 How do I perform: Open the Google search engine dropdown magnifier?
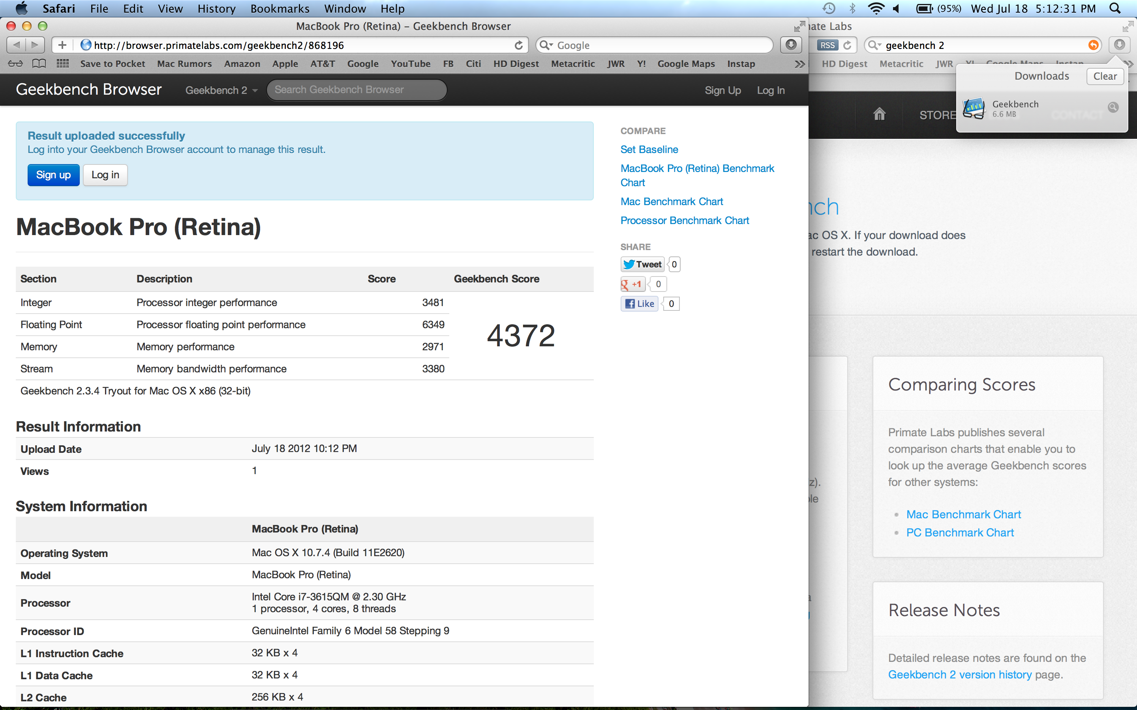coord(546,45)
